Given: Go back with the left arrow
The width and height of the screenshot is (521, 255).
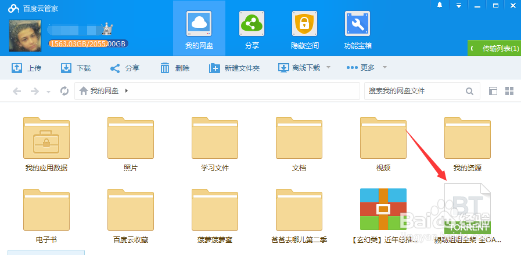Looking at the screenshot, I should coord(17,91).
